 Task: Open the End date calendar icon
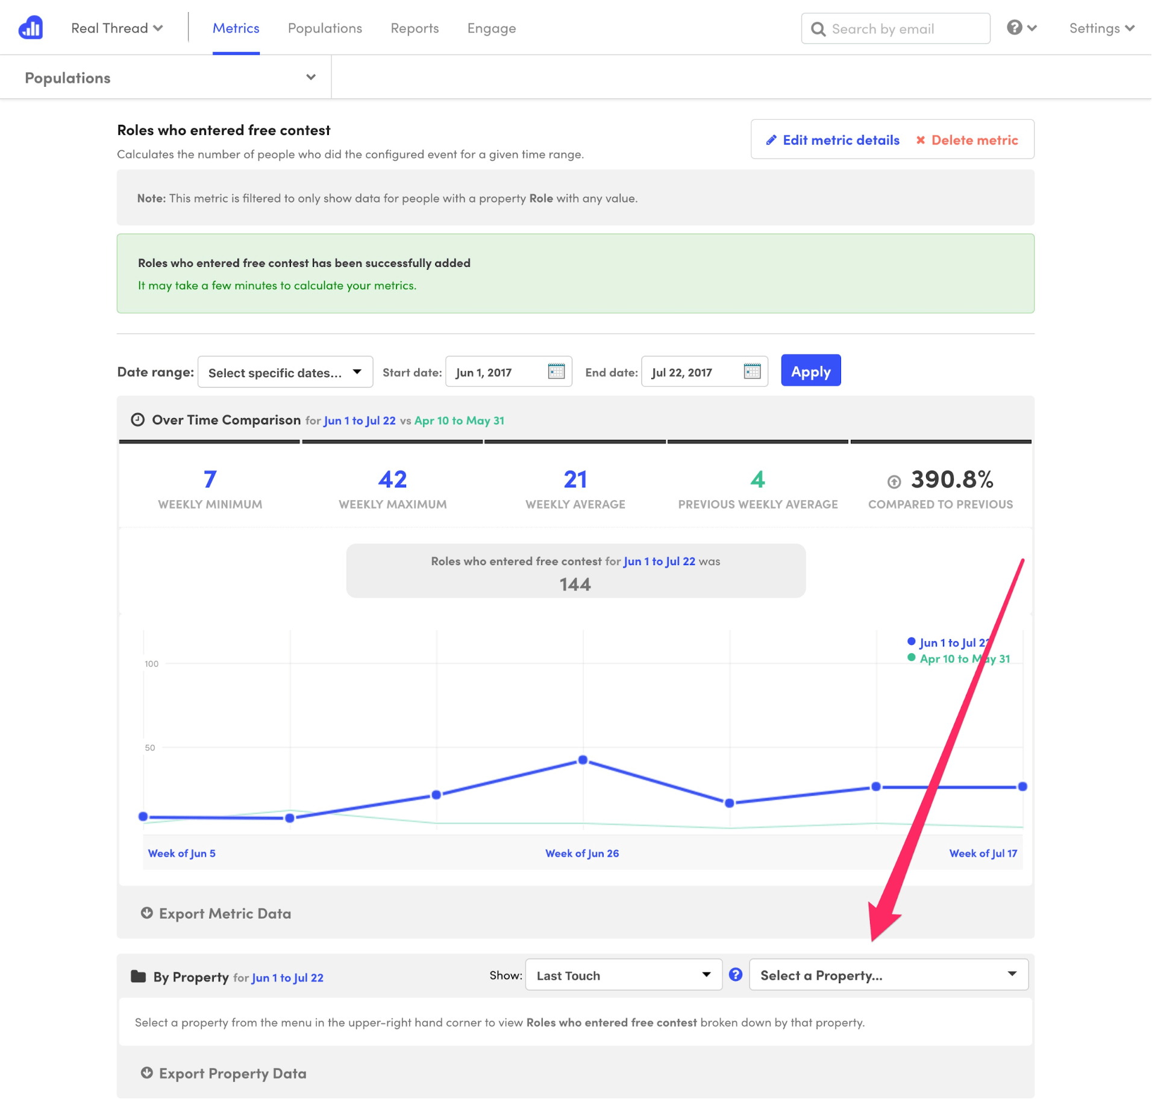pyautogui.click(x=752, y=371)
